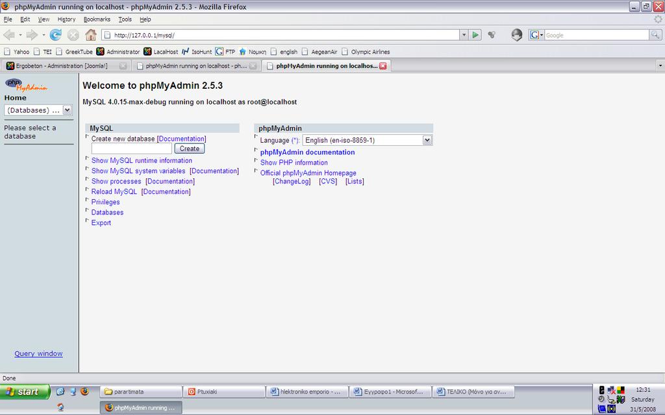The image size is (665, 415).
Task: Open the TEI bookmark
Action: point(42,52)
